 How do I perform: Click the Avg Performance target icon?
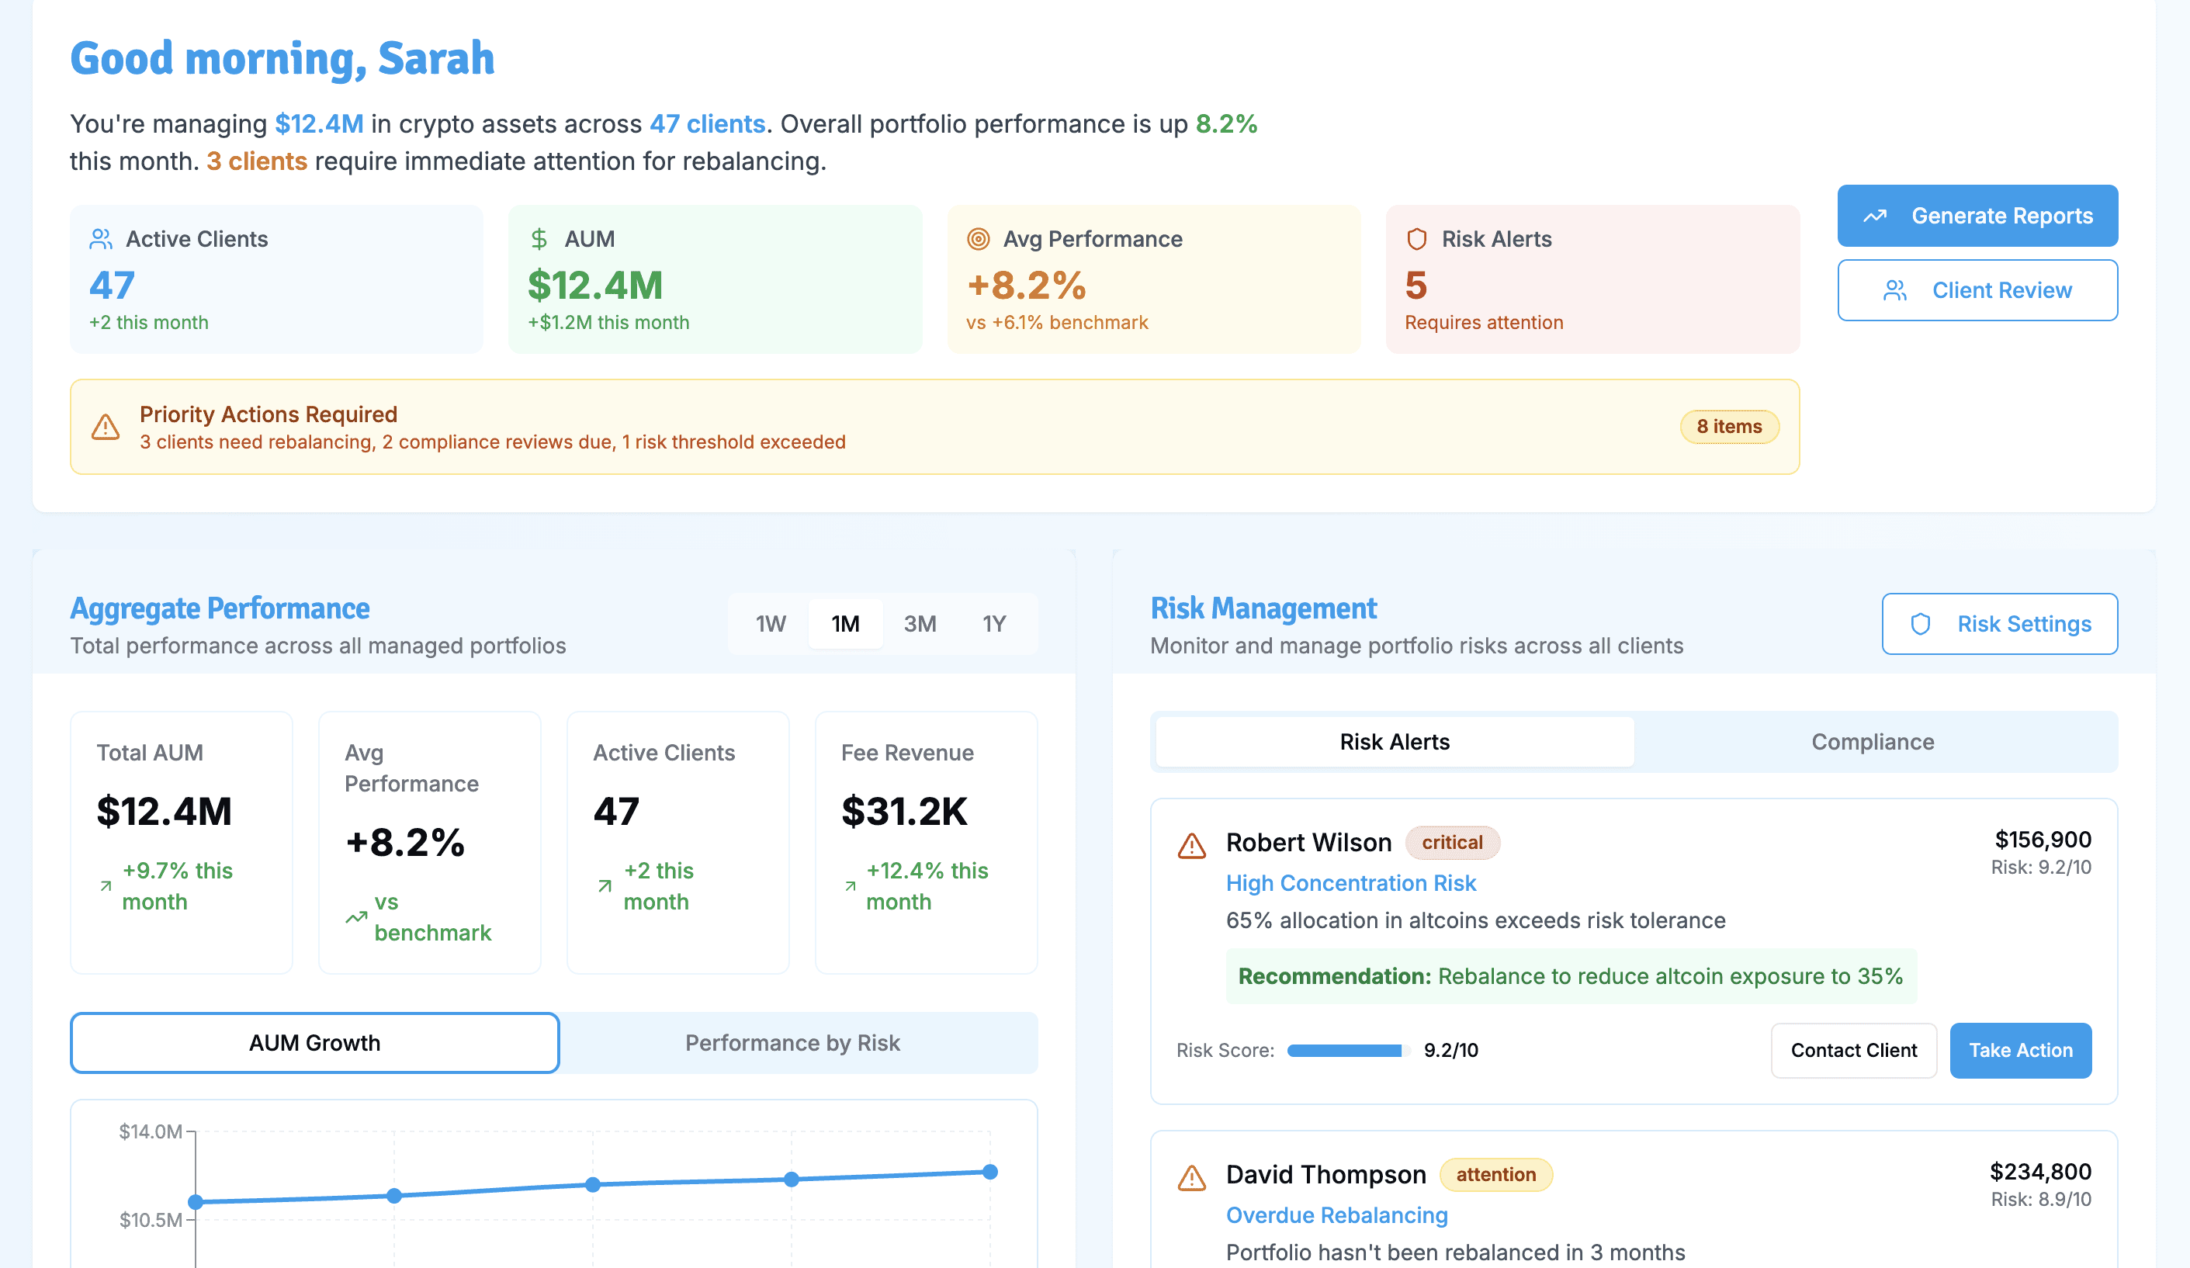(979, 239)
